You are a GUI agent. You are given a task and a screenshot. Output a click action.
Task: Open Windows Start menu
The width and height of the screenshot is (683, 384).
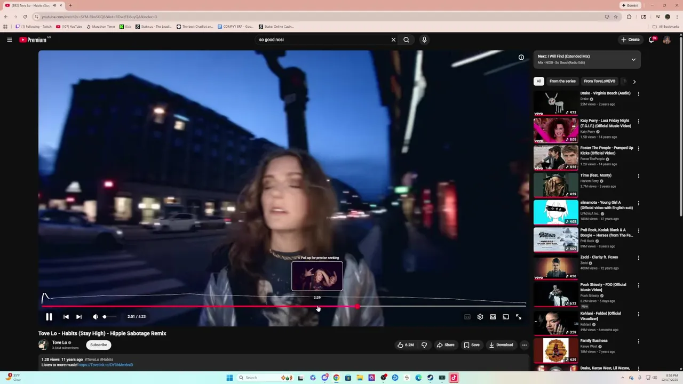pyautogui.click(x=229, y=378)
